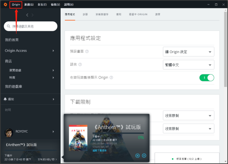228x164 pixels.
Task: Click the ROYDYC profile avatar
Action: click(9, 133)
